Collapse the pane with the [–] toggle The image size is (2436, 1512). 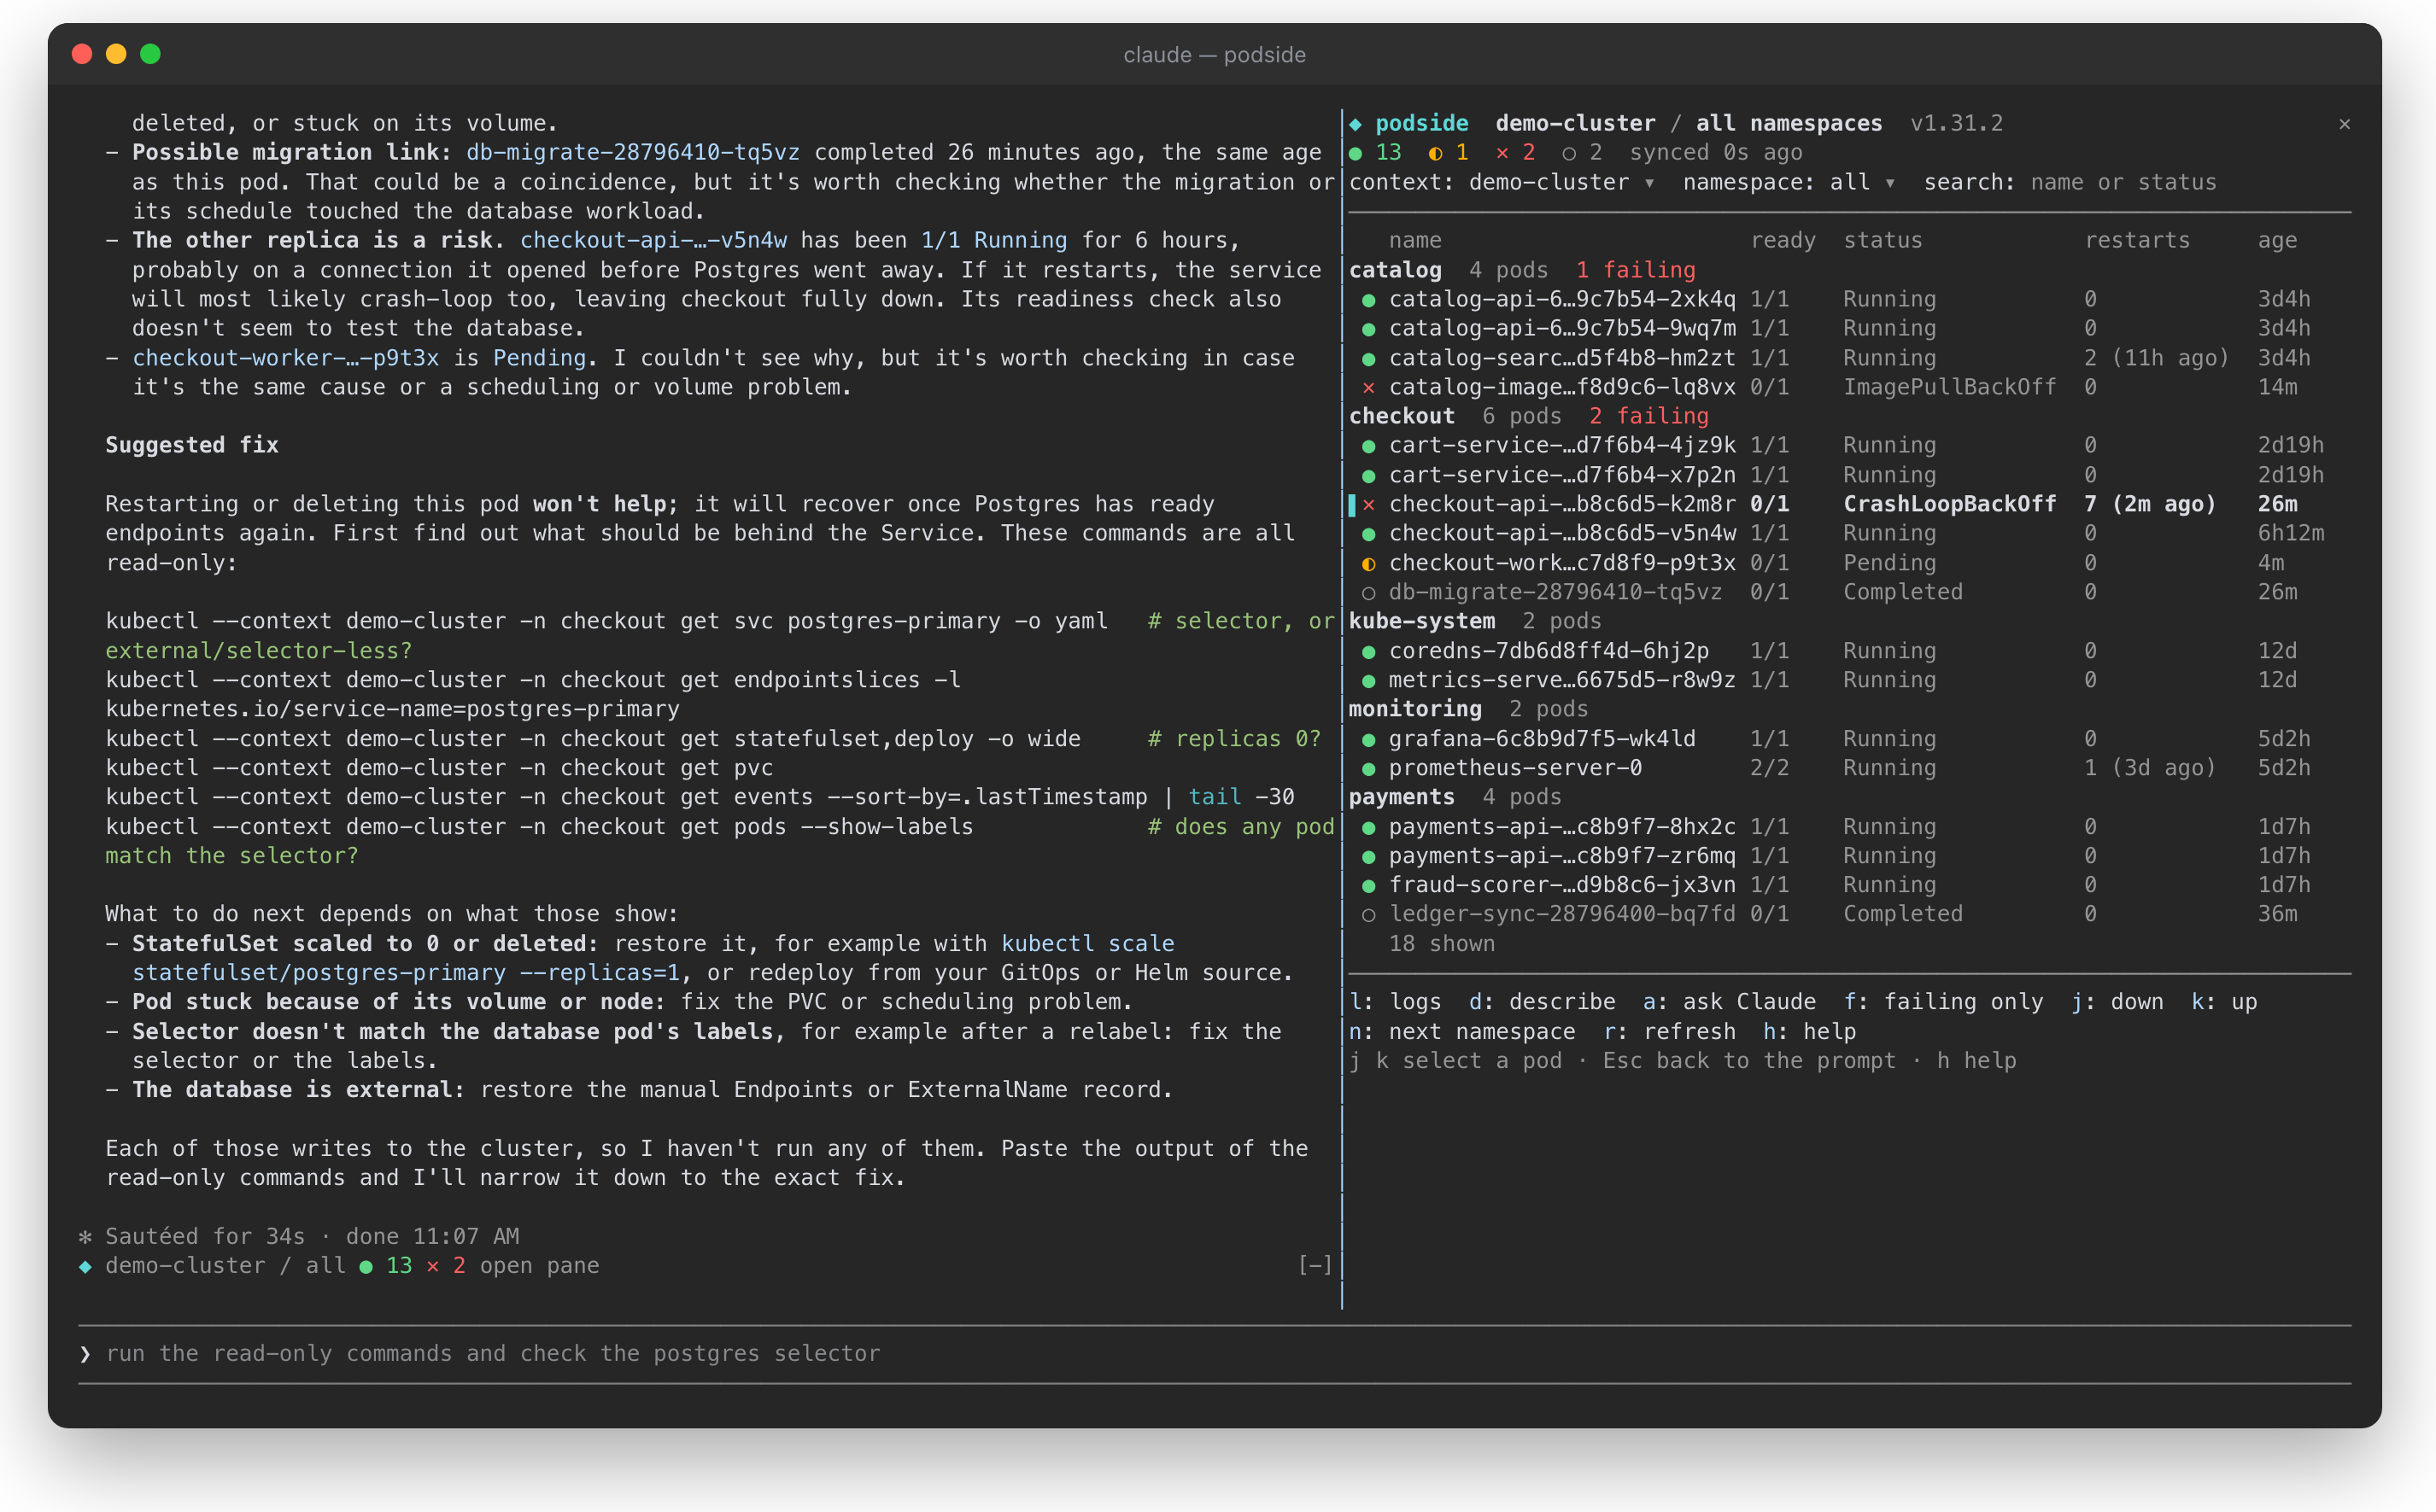click(1315, 1266)
